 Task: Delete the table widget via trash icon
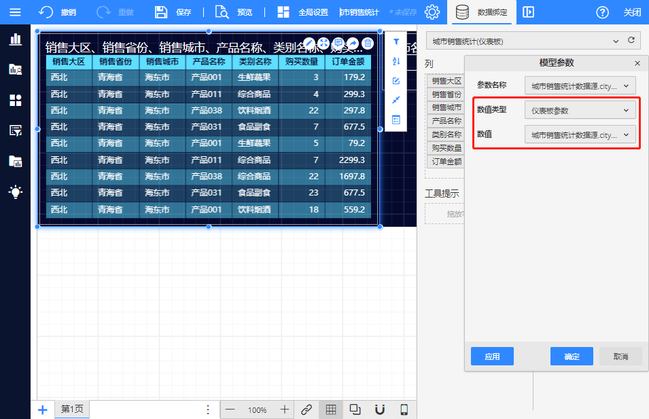[x=368, y=43]
